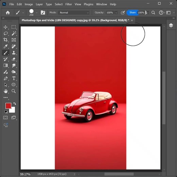
Task: Select the Move tool
Action: point(5,27)
